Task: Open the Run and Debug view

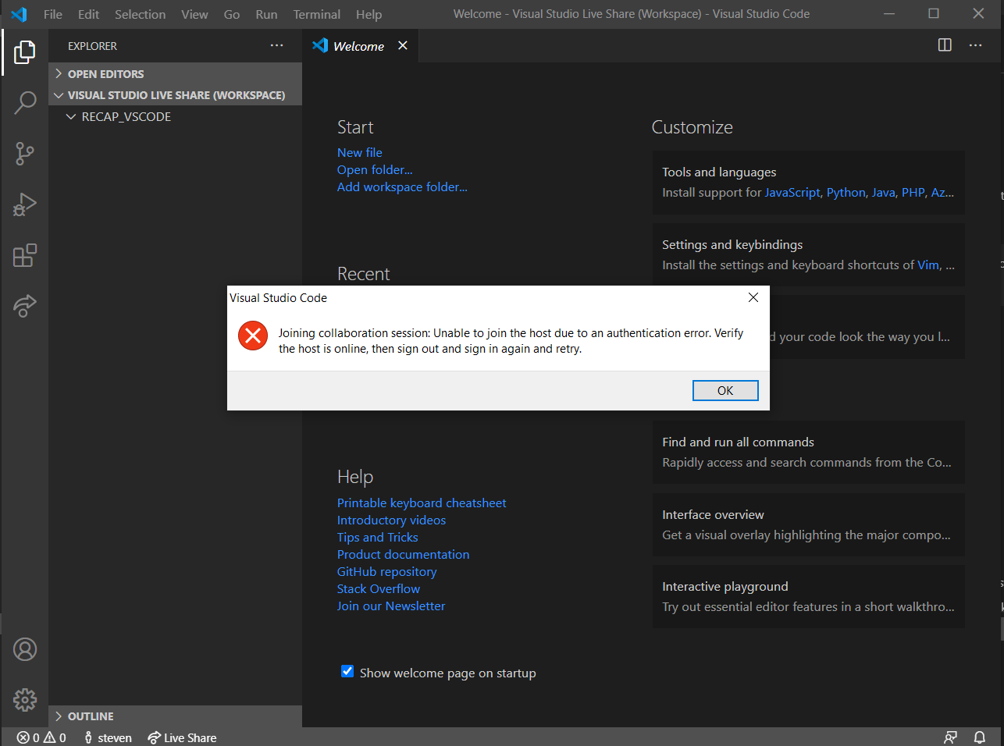Action: 25,204
